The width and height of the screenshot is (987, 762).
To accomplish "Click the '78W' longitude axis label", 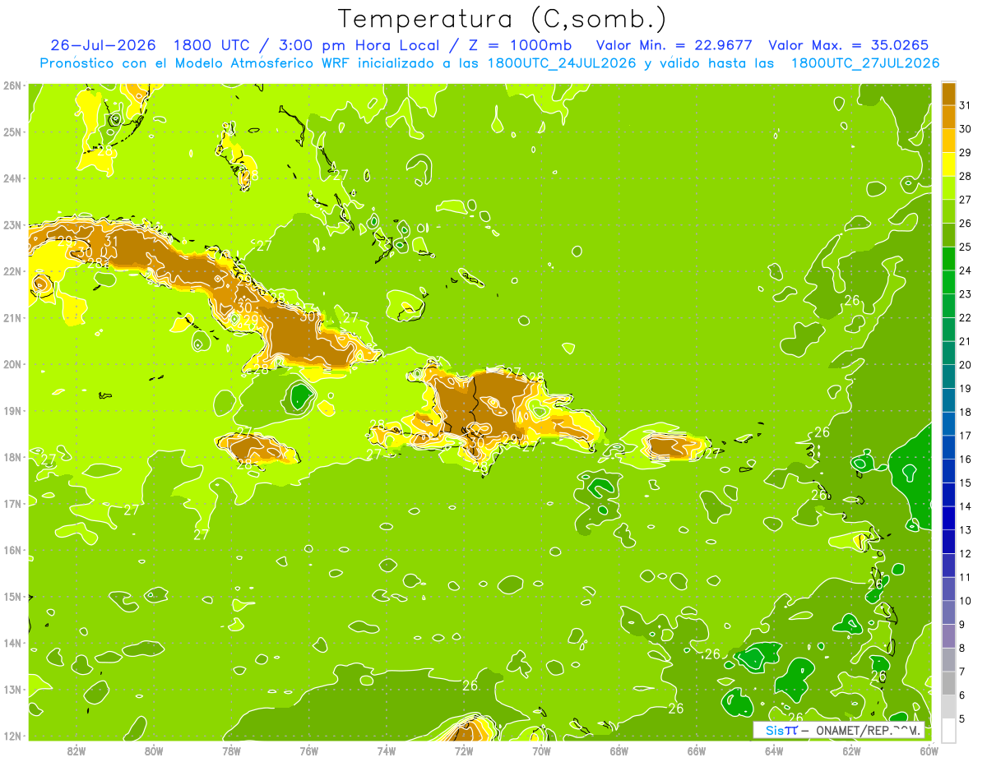I will click(231, 750).
